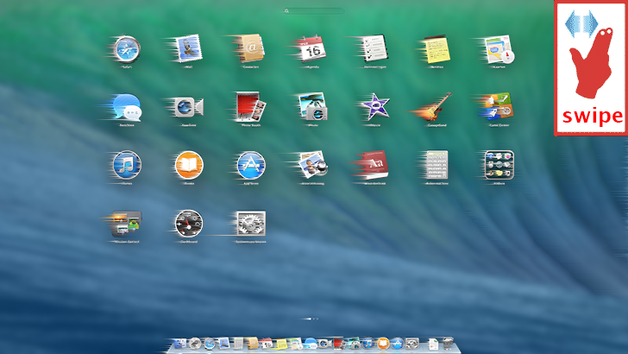Open Photo Booth in the Launchpad grid

251,107
